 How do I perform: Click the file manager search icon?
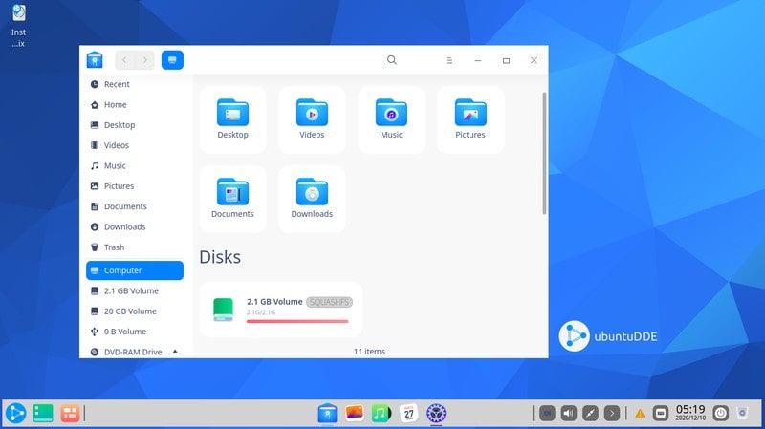(x=392, y=60)
